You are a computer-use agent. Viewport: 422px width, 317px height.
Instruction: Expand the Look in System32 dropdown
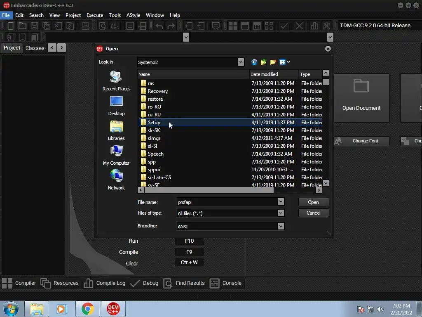[241, 62]
